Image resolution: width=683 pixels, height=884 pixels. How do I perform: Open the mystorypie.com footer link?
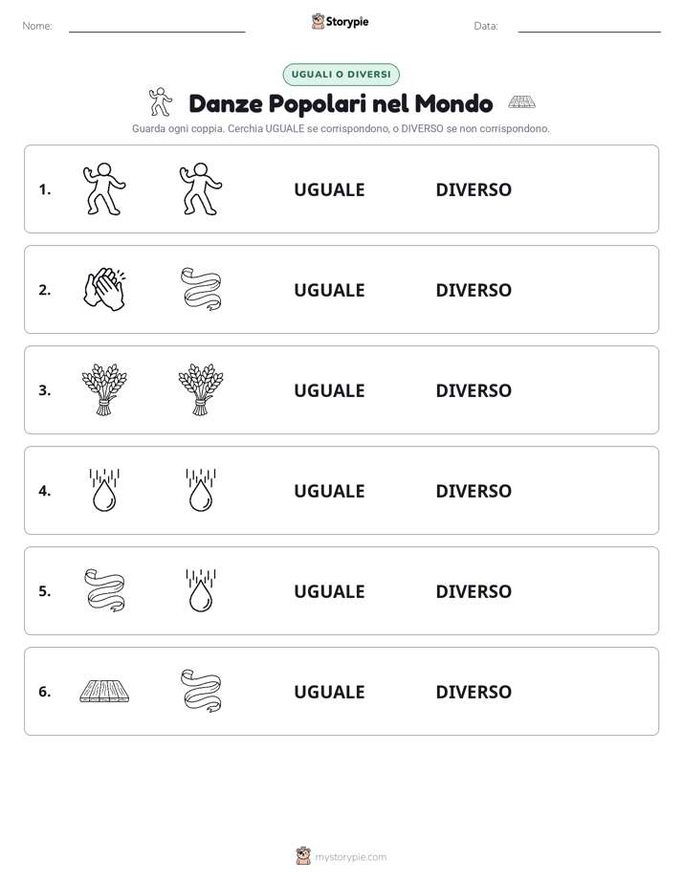point(341,856)
